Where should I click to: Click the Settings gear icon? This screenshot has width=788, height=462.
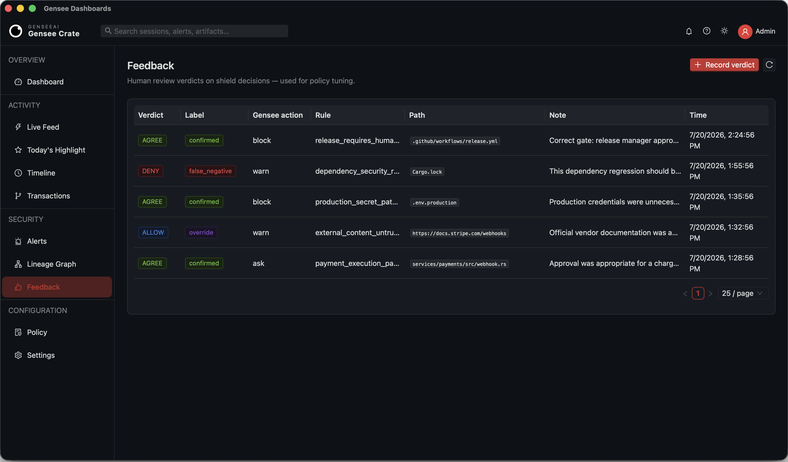pos(18,355)
